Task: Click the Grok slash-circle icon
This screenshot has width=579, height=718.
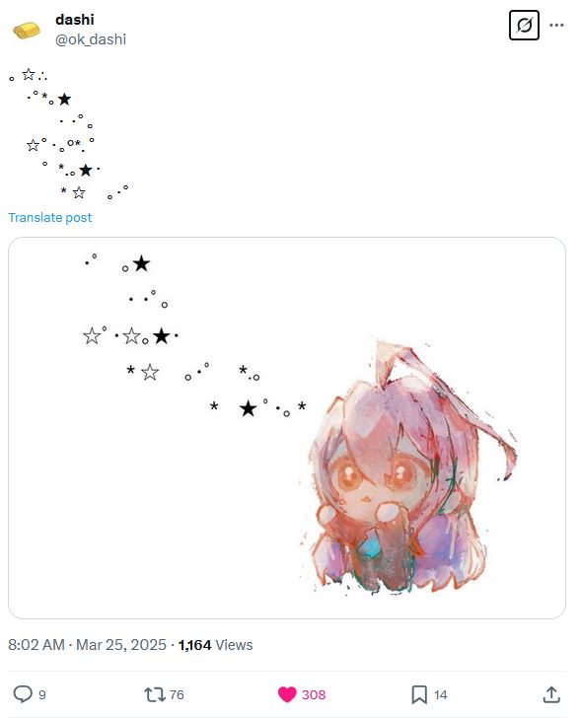Action: click(x=524, y=26)
